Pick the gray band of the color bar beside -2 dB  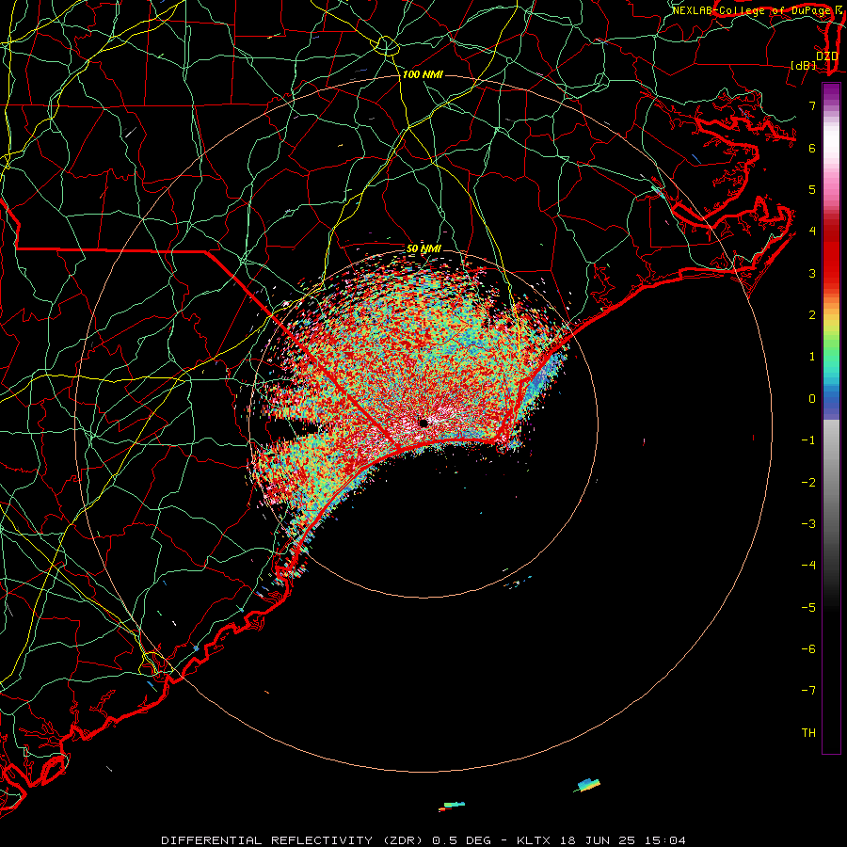point(831,483)
